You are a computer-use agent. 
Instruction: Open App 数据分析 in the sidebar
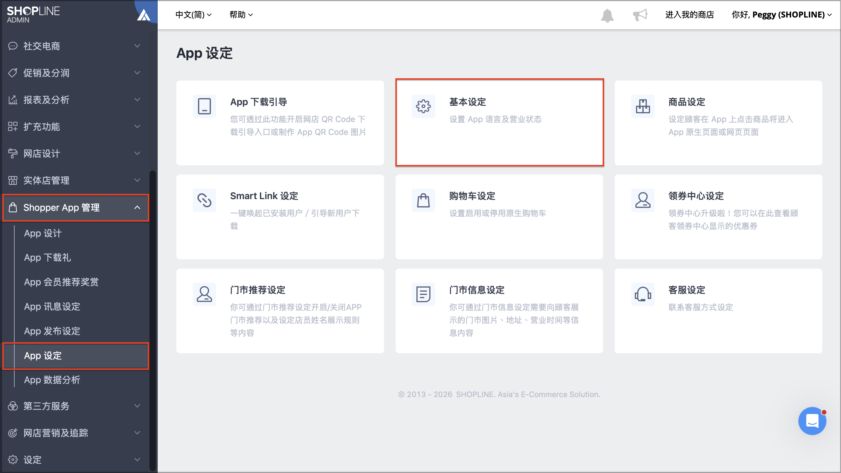pyautogui.click(x=52, y=380)
